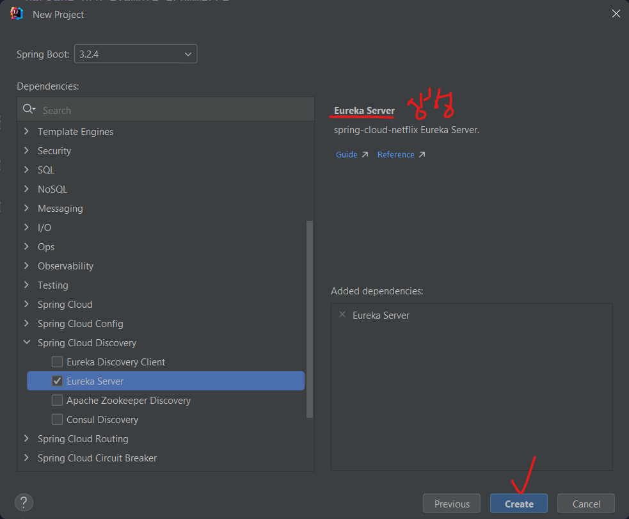Open the help question mark button
Viewport: 629px width, 519px height.
pos(24,502)
